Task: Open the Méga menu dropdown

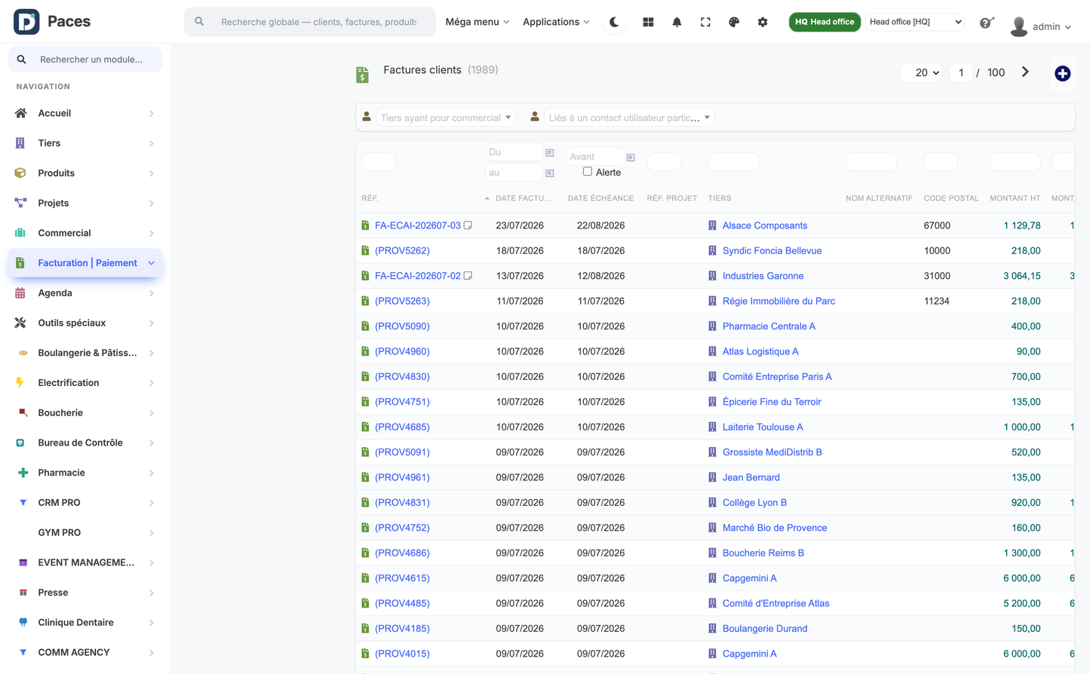Action: [477, 22]
